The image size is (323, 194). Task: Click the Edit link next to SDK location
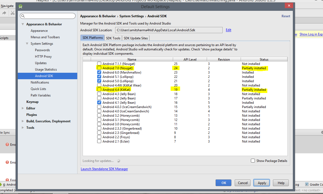click(229, 30)
